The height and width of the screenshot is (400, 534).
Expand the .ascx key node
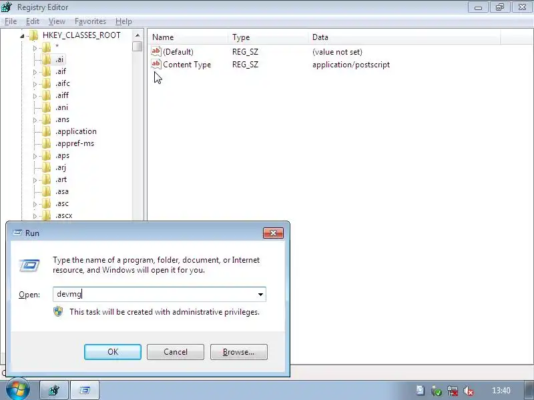tap(35, 216)
